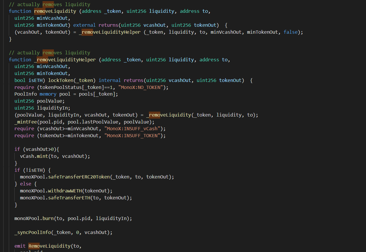Click pool.lastPoolValue argument
The height and width of the screenshot is (252, 366).
click(x=94, y=122)
